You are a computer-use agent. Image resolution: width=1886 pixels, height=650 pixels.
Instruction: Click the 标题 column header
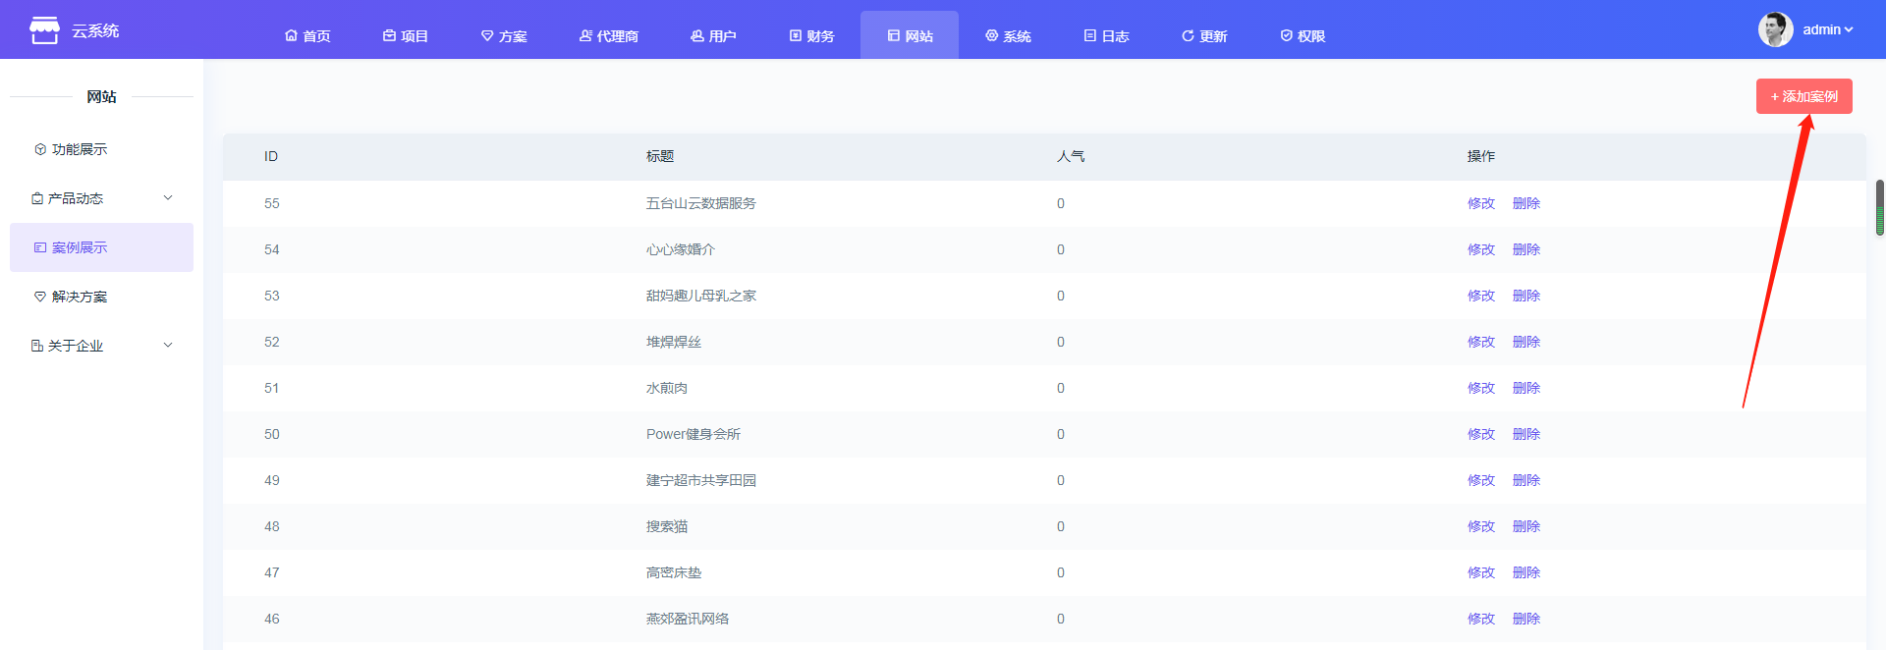[x=660, y=156]
